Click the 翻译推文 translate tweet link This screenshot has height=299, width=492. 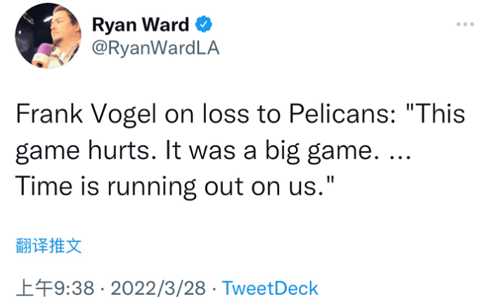click(49, 246)
